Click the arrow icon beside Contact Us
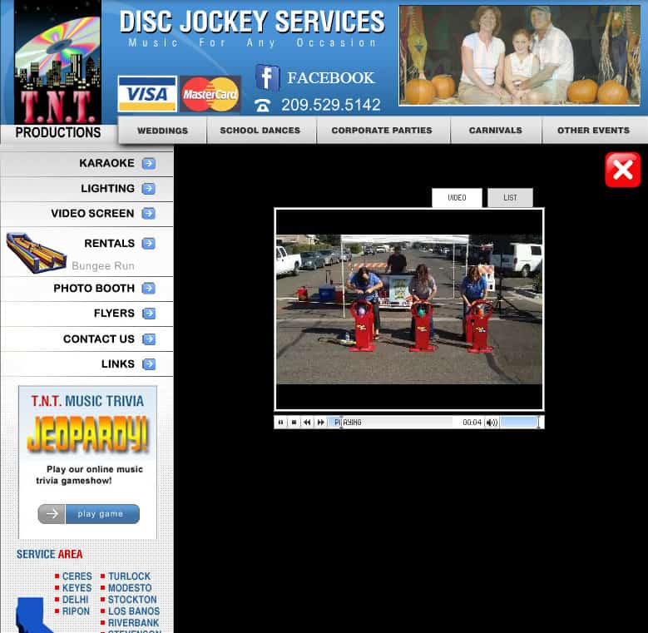 coord(149,339)
